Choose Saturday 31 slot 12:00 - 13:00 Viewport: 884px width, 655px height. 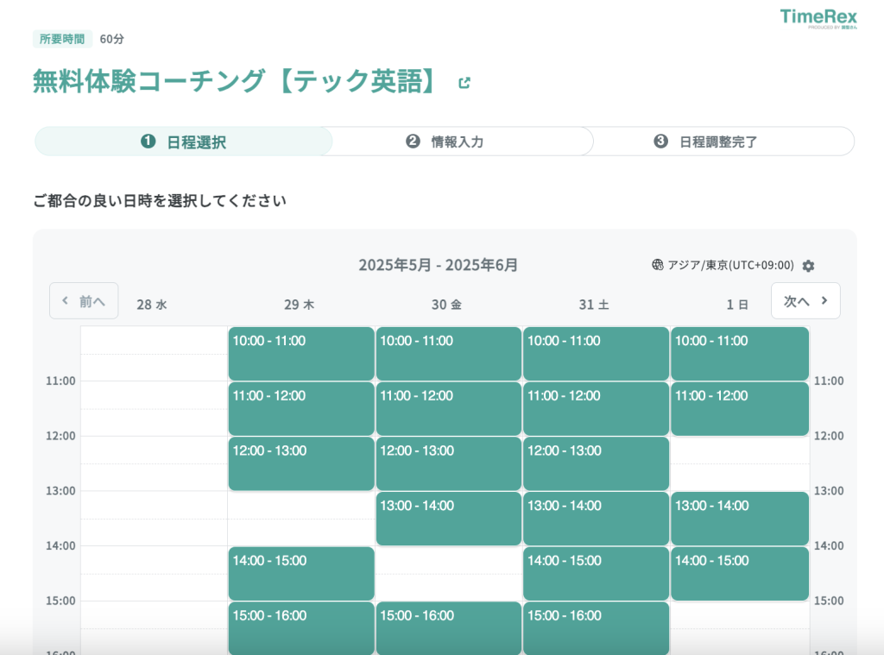(x=596, y=463)
